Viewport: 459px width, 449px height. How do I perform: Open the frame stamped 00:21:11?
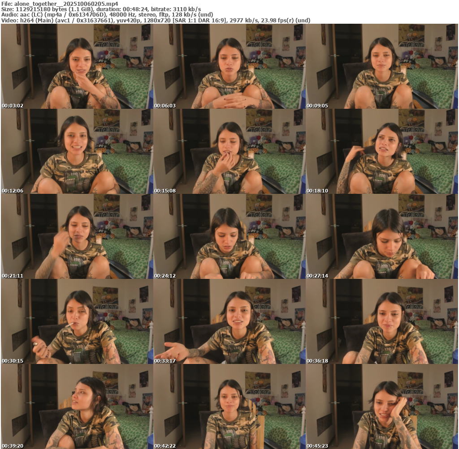click(x=77, y=236)
